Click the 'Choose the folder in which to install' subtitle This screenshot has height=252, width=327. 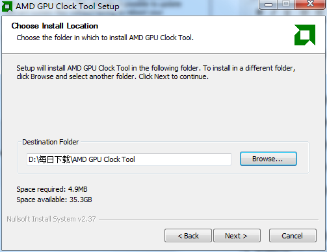tap(105, 38)
